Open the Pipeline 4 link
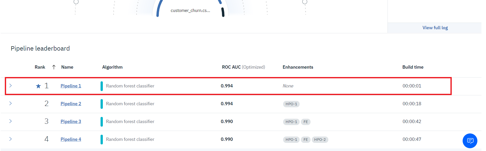486x151 pixels. (71, 139)
